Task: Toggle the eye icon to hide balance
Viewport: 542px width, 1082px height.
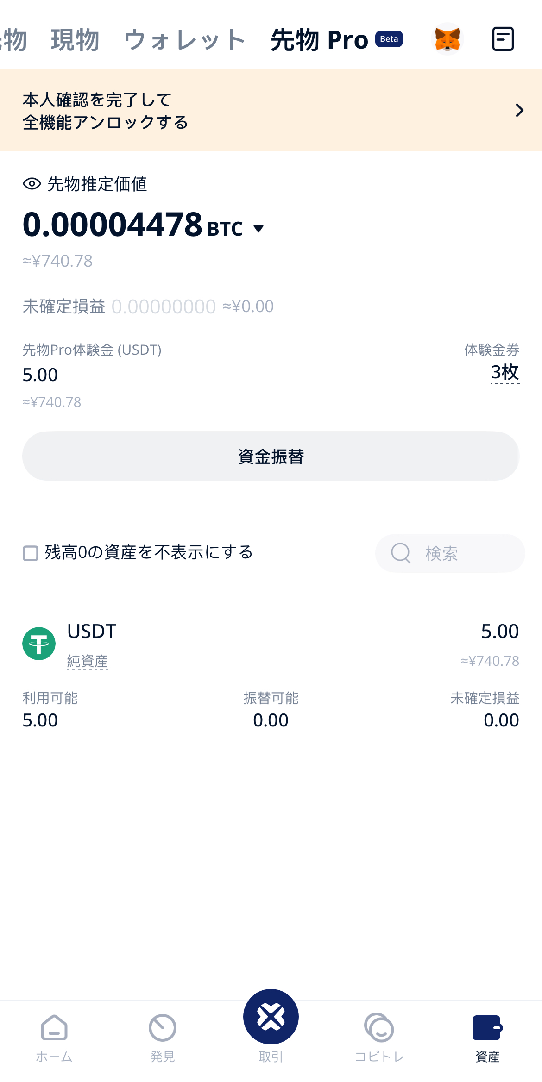Action: [x=32, y=184]
